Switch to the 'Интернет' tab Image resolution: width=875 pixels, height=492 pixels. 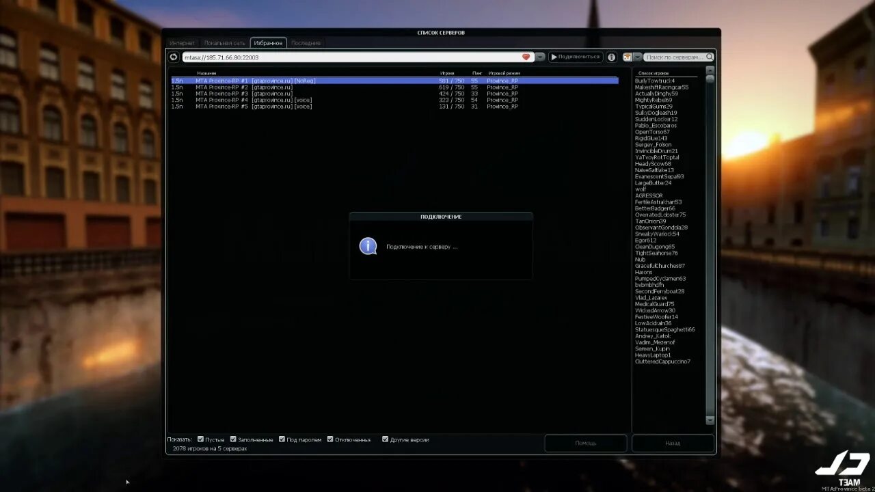pyautogui.click(x=183, y=43)
